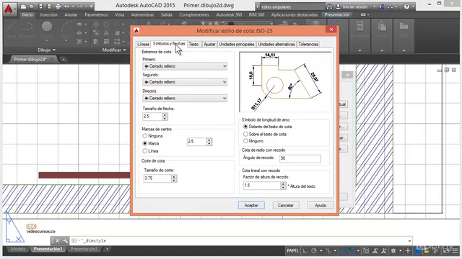Select Ninguno arc length symbol option
The height and width of the screenshot is (259, 462).
click(x=245, y=141)
